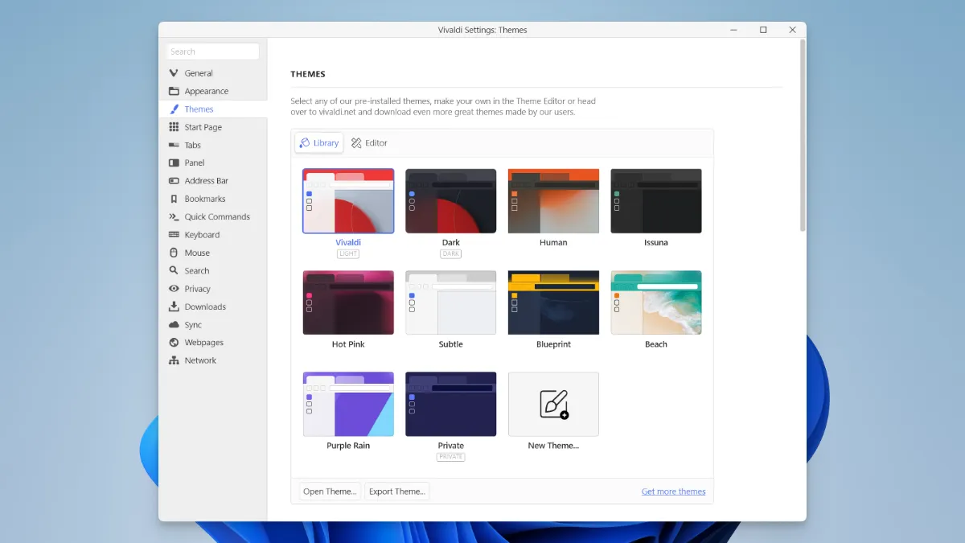Screen dimensions: 965x543
Task: Switch to the theme Editor tab
Action: [x=369, y=143]
